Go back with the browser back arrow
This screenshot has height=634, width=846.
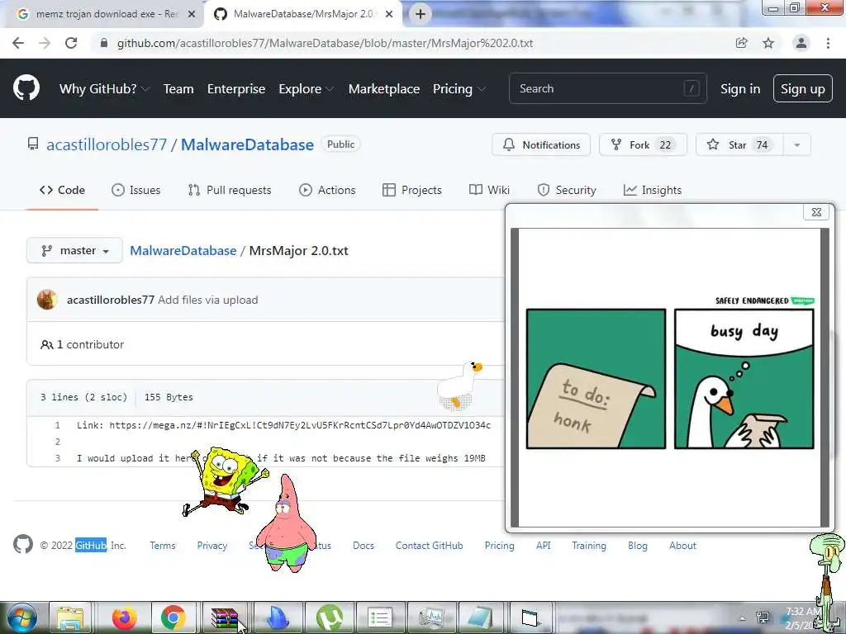(x=18, y=43)
